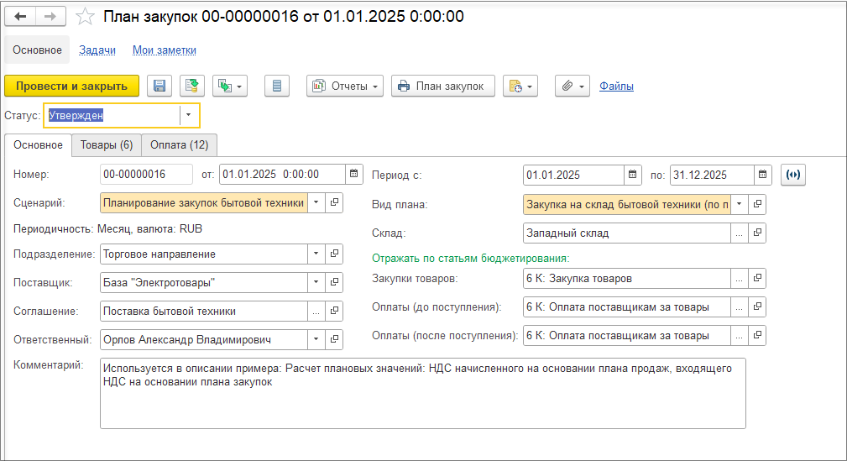
Task: Click the Провести и закрыть button
Action: tap(72, 86)
